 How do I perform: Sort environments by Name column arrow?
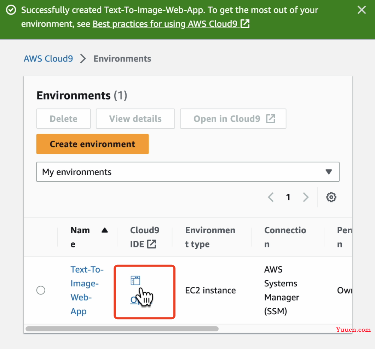tap(104, 230)
